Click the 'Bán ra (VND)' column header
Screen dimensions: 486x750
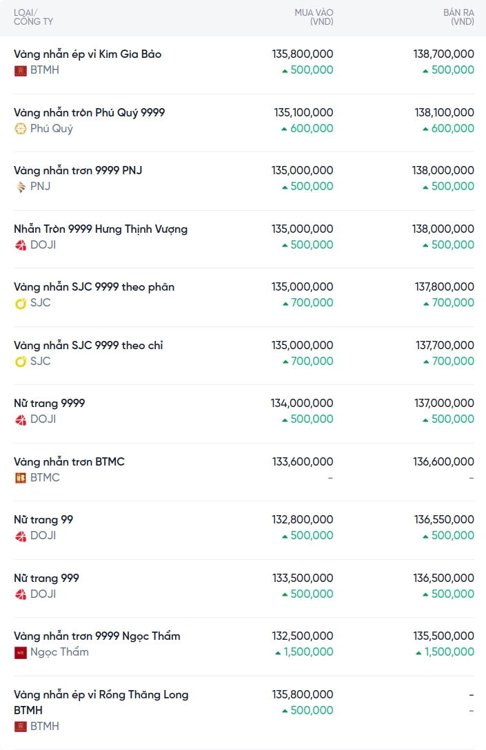pos(458,17)
